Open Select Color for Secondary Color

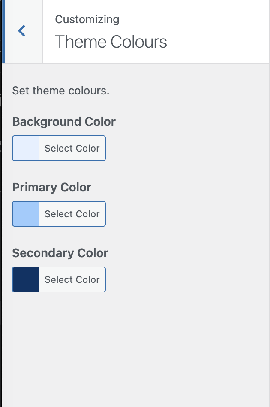click(x=72, y=279)
